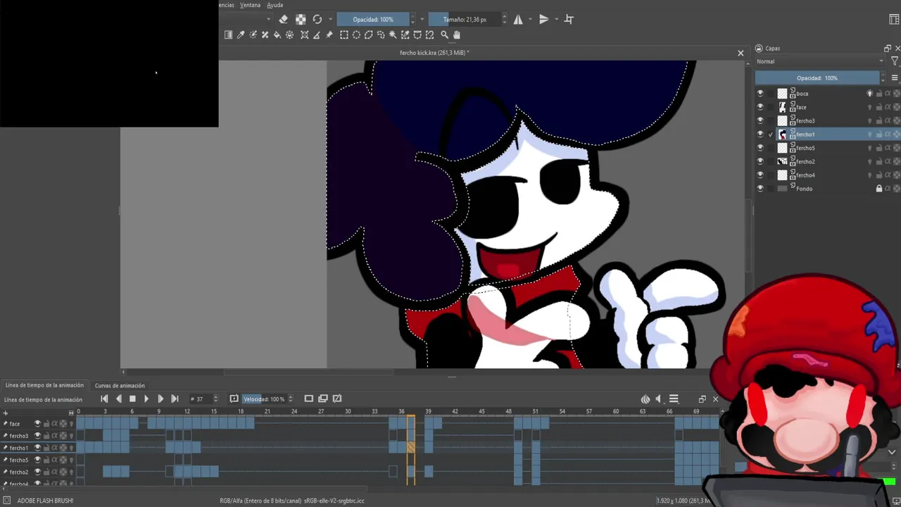Toggle onion skin bulb on boca layer
The image size is (901, 507).
tap(869, 94)
